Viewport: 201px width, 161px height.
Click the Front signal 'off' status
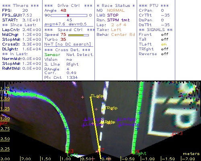click(x=164, y=35)
